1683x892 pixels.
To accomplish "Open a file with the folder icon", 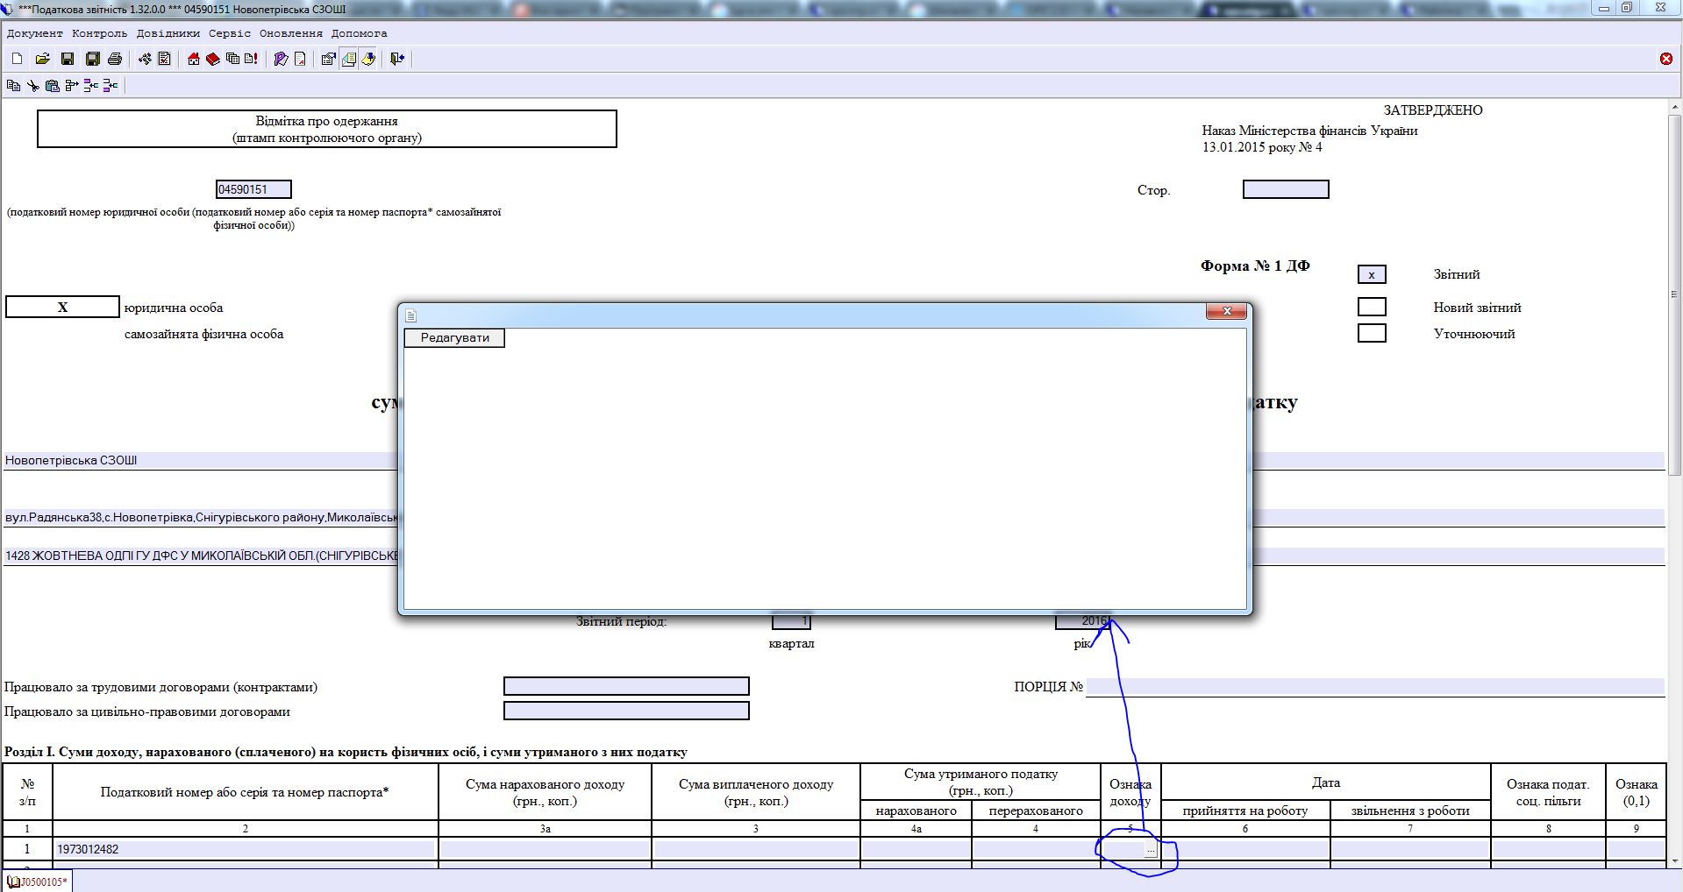I will pyautogui.click(x=42, y=59).
